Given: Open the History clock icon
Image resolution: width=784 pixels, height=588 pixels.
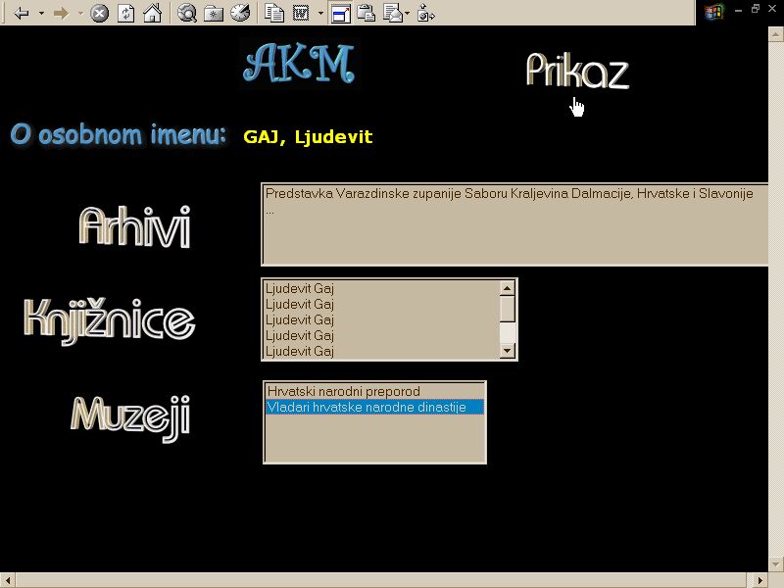Looking at the screenshot, I should click(240, 14).
